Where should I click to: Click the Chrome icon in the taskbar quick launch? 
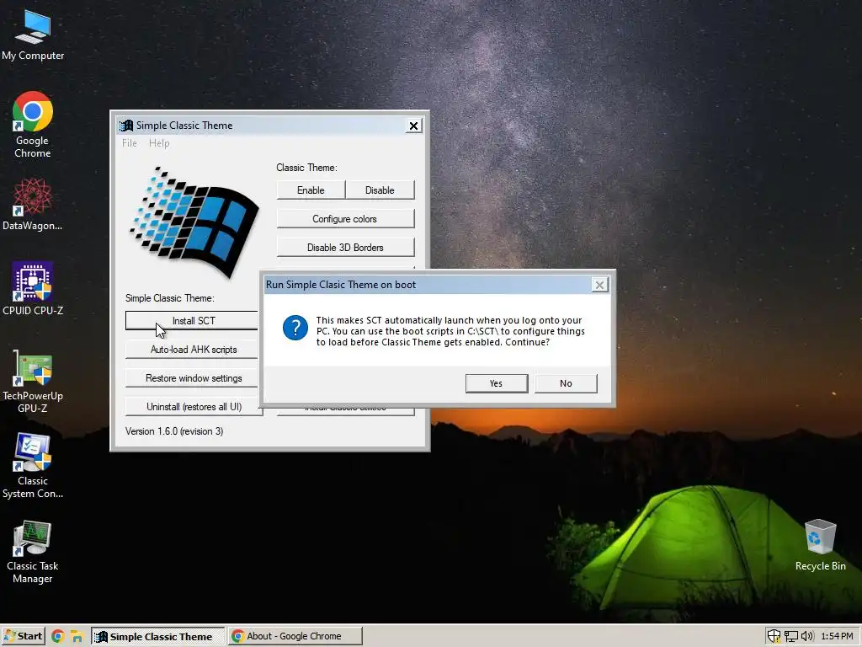coord(58,637)
